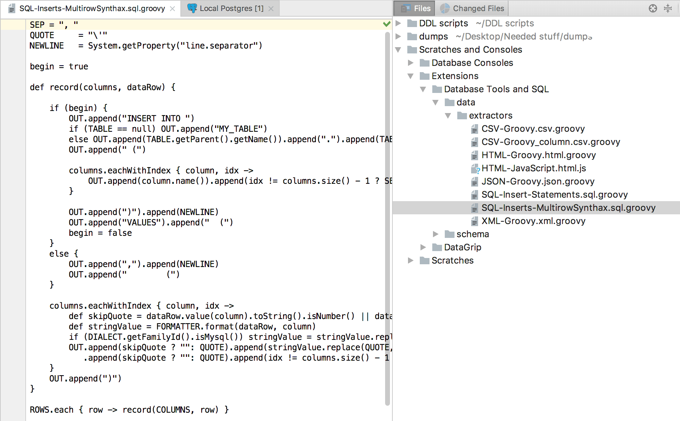Click the 'SEP = ", "' first code line
Screen dimensions: 680x421
[54, 25]
